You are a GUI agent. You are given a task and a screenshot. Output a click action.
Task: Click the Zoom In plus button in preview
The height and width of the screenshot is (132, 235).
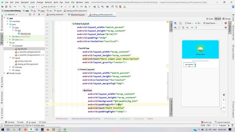(224, 100)
